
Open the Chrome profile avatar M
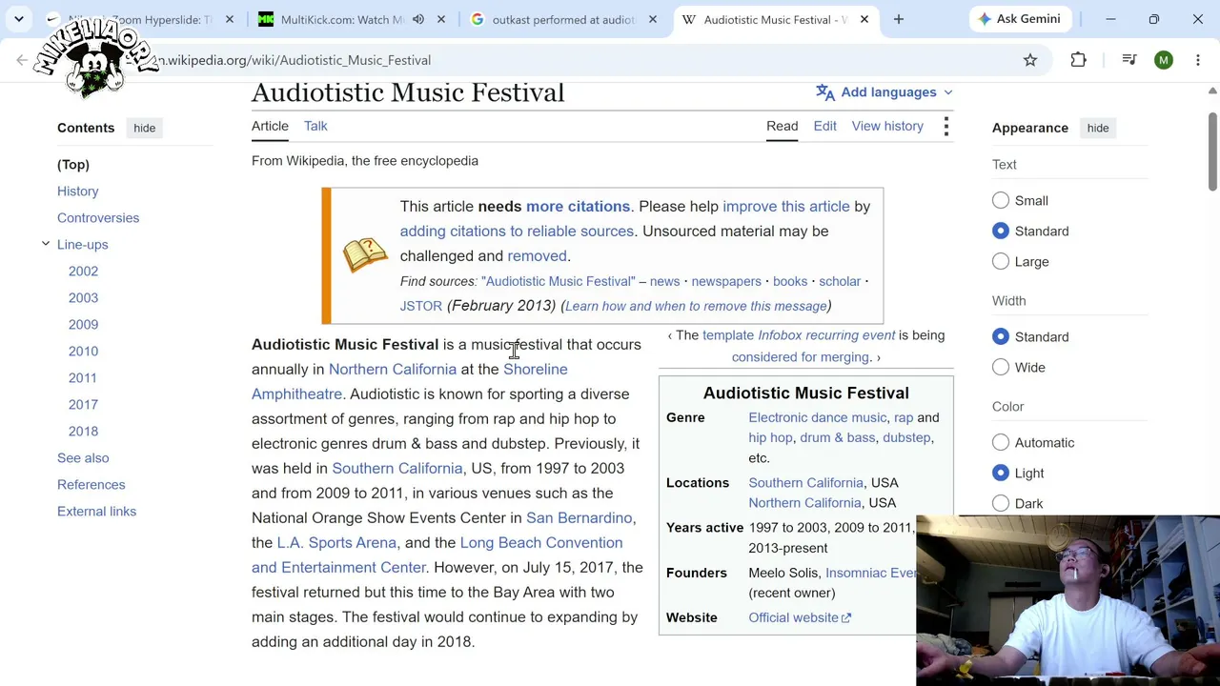pyautogui.click(x=1164, y=60)
